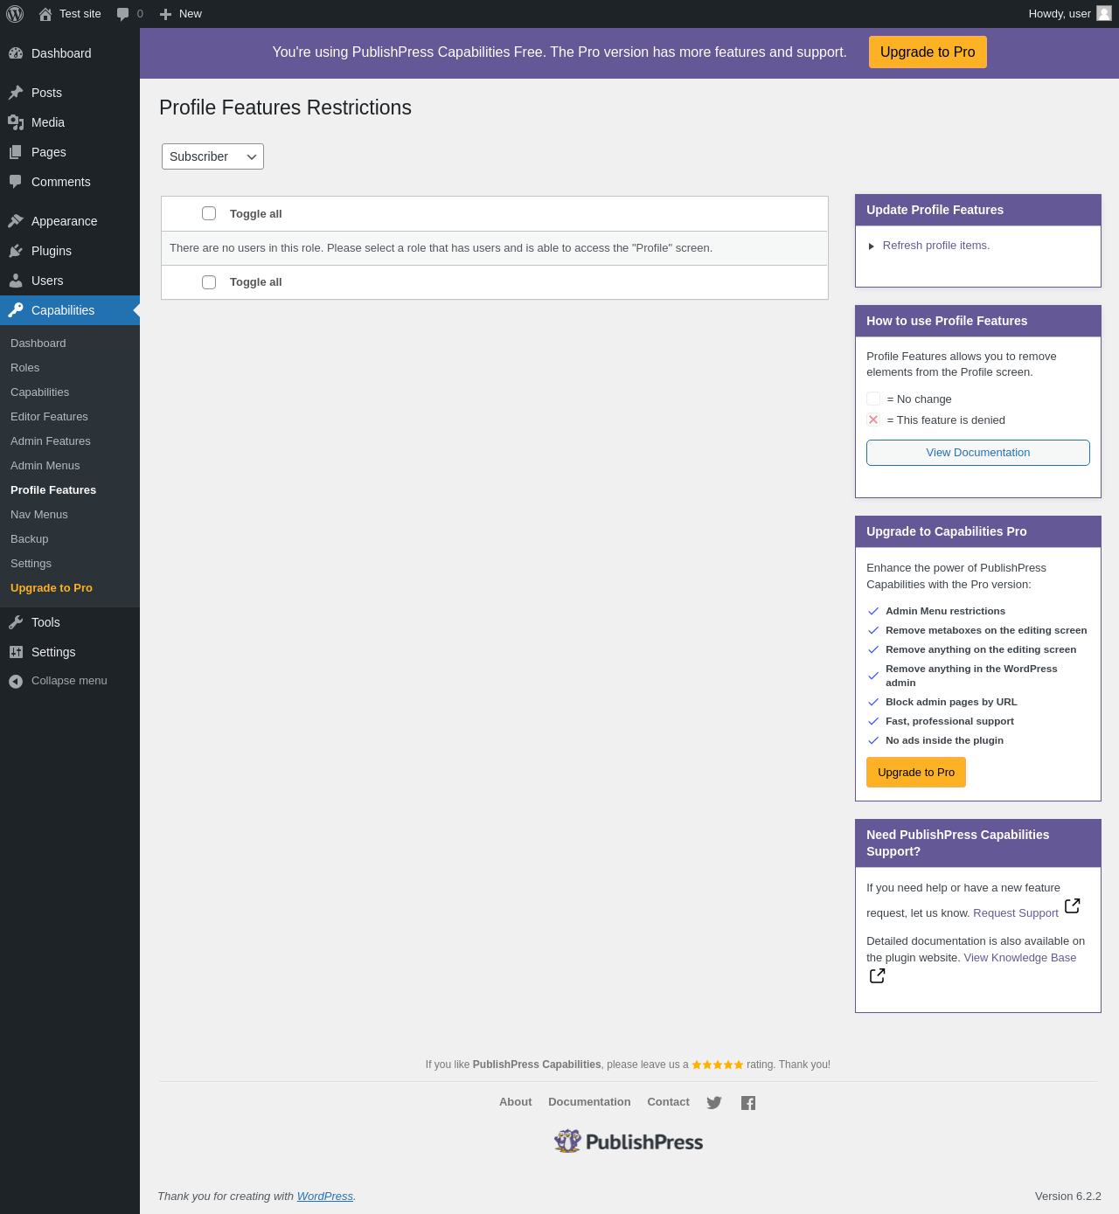1119x1214 pixels.
Task: Click Test site name in admin bar
Action: 80,14
